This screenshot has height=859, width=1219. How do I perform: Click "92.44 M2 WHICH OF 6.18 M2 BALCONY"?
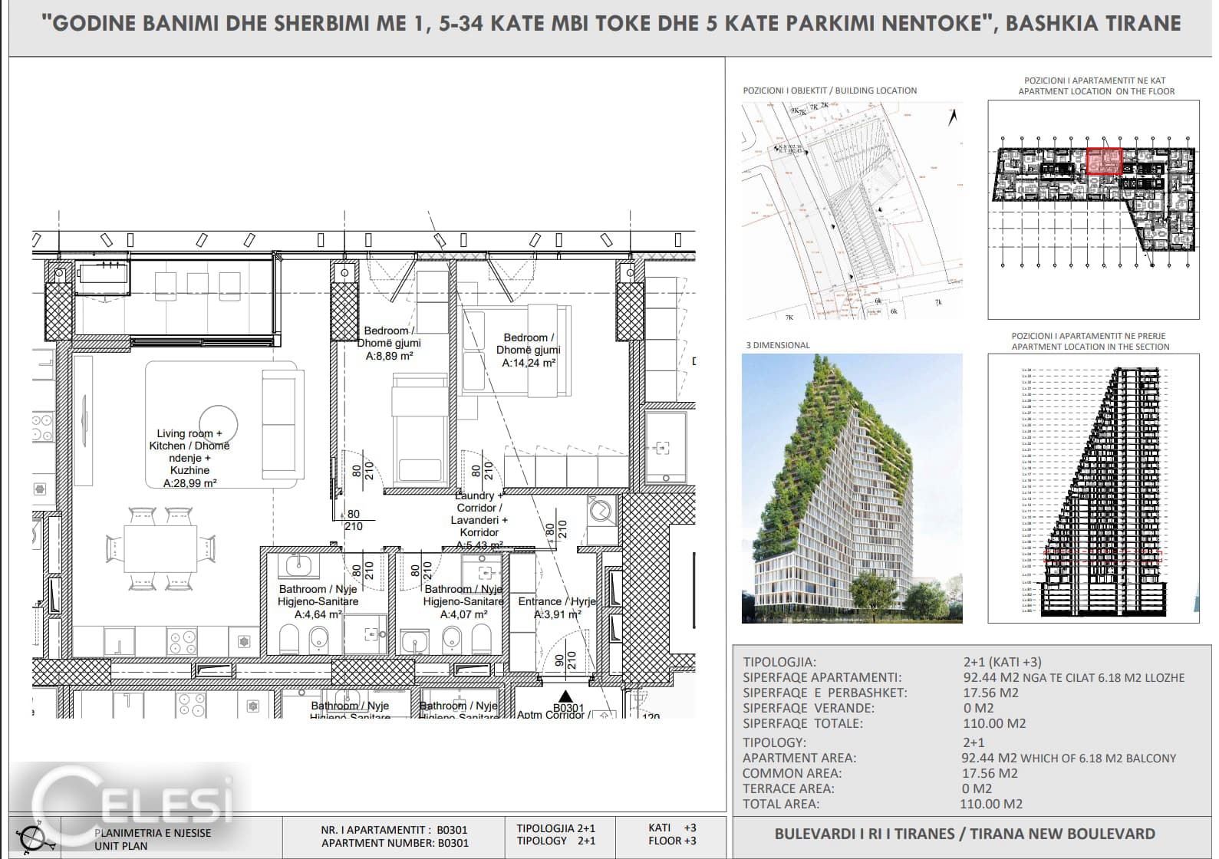click(1069, 758)
